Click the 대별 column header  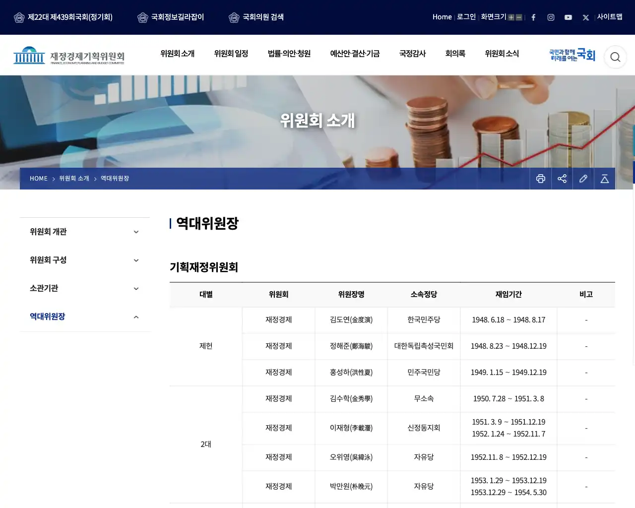tap(206, 295)
